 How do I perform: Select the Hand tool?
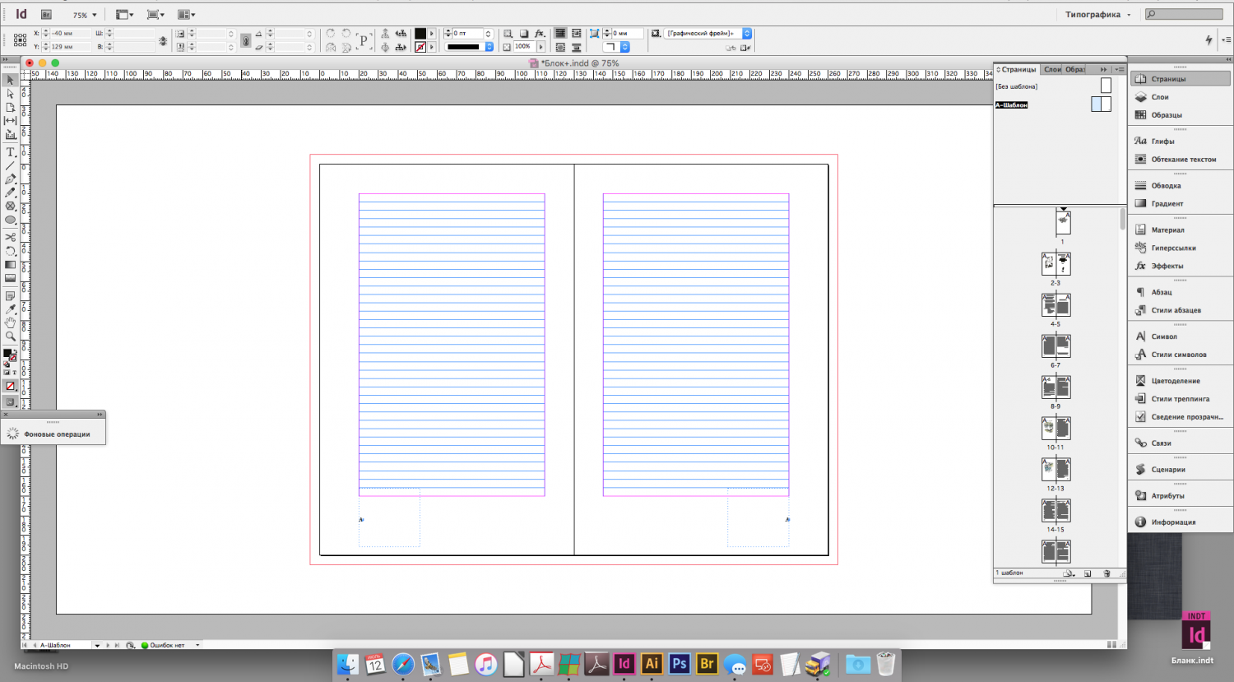pyautogui.click(x=11, y=322)
